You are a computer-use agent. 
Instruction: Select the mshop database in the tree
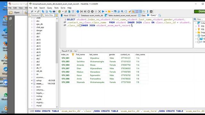pos(39,96)
